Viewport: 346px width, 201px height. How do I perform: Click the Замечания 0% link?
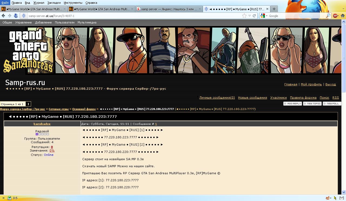pos(52,150)
